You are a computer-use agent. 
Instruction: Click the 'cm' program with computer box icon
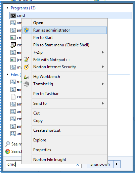(13, 45)
